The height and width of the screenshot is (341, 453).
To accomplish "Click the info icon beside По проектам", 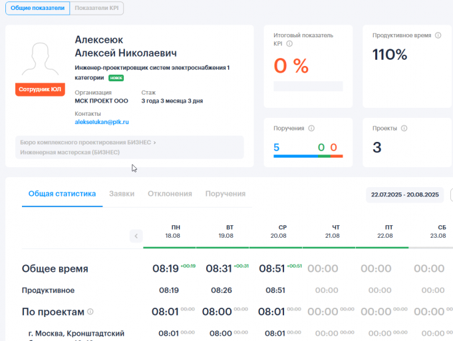I will coord(90,312).
